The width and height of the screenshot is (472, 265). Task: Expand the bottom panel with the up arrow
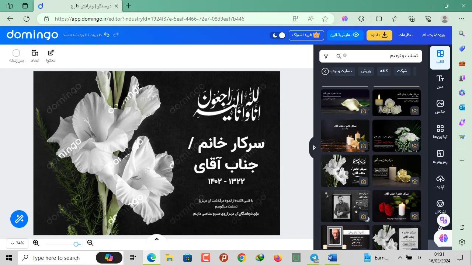pyautogui.click(x=156, y=239)
